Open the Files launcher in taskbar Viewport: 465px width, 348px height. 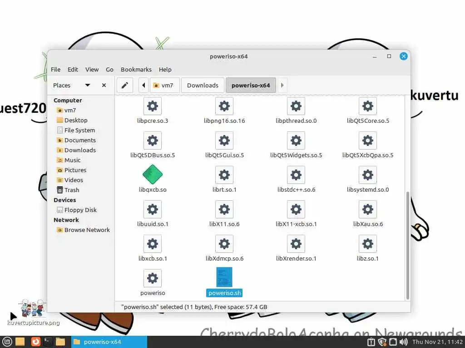[x=60, y=342]
